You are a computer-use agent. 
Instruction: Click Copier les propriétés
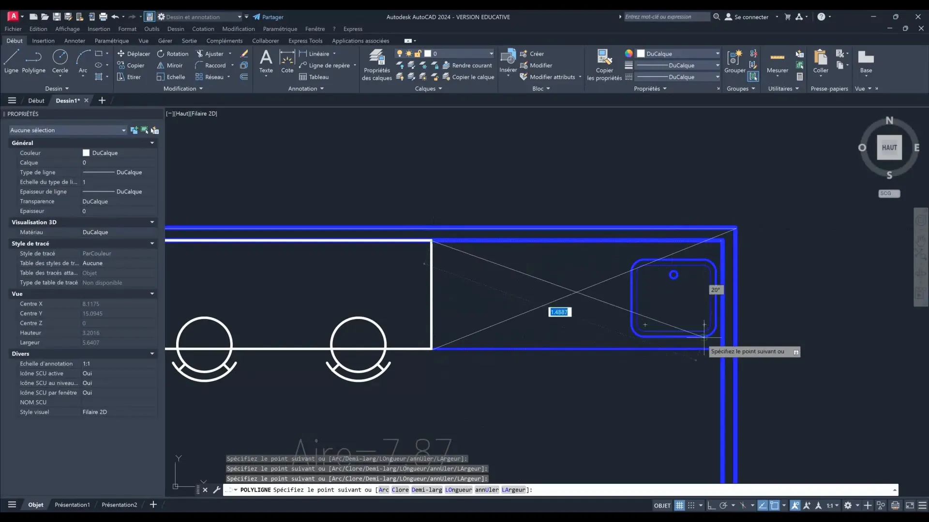pos(604,65)
